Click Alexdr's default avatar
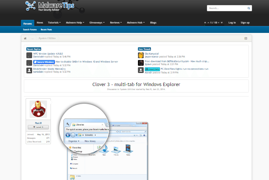The height and width of the screenshot is (180, 269). pyautogui.click(x=141, y=70)
